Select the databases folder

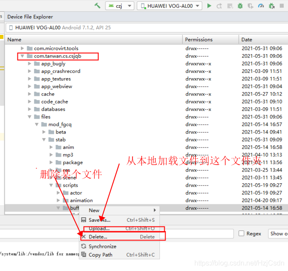click(x=53, y=109)
